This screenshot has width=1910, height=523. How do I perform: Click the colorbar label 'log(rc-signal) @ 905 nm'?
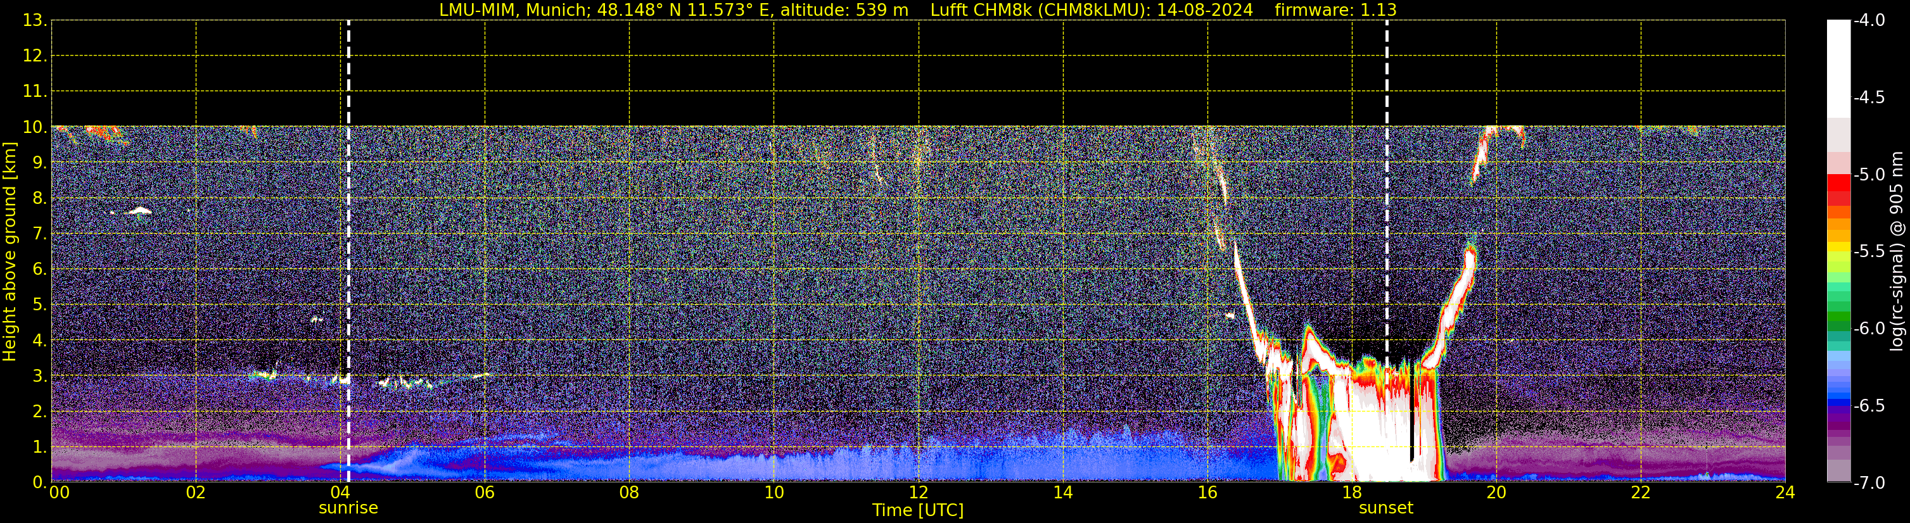click(1897, 251)
